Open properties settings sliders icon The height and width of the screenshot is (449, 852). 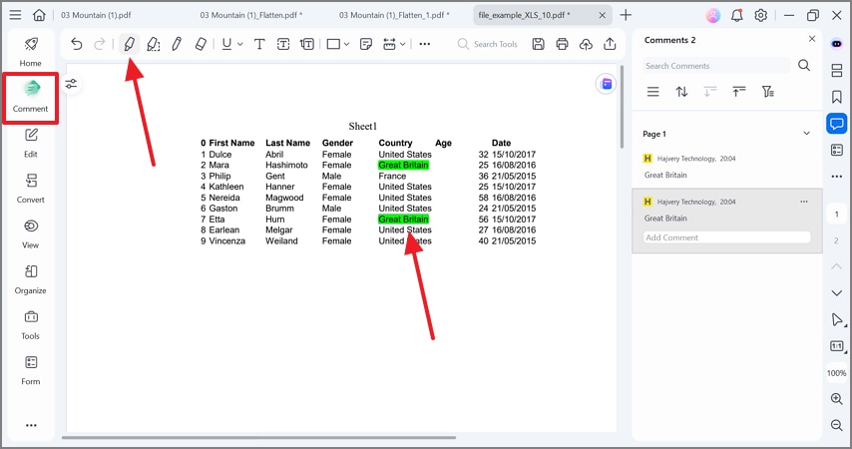[x=71, y=84]
